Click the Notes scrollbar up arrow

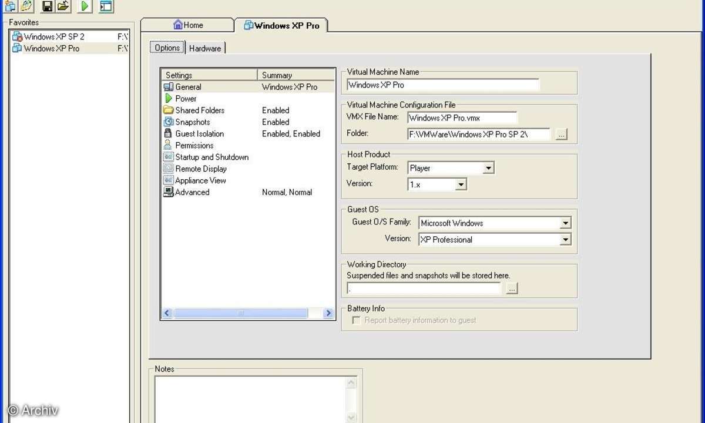[x=351, y=382]
